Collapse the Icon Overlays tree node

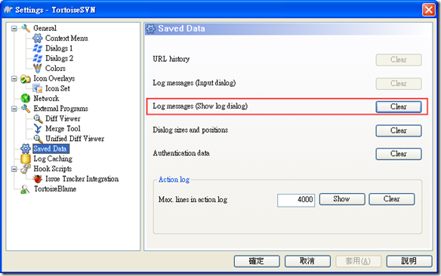click(x=14, y=78)
